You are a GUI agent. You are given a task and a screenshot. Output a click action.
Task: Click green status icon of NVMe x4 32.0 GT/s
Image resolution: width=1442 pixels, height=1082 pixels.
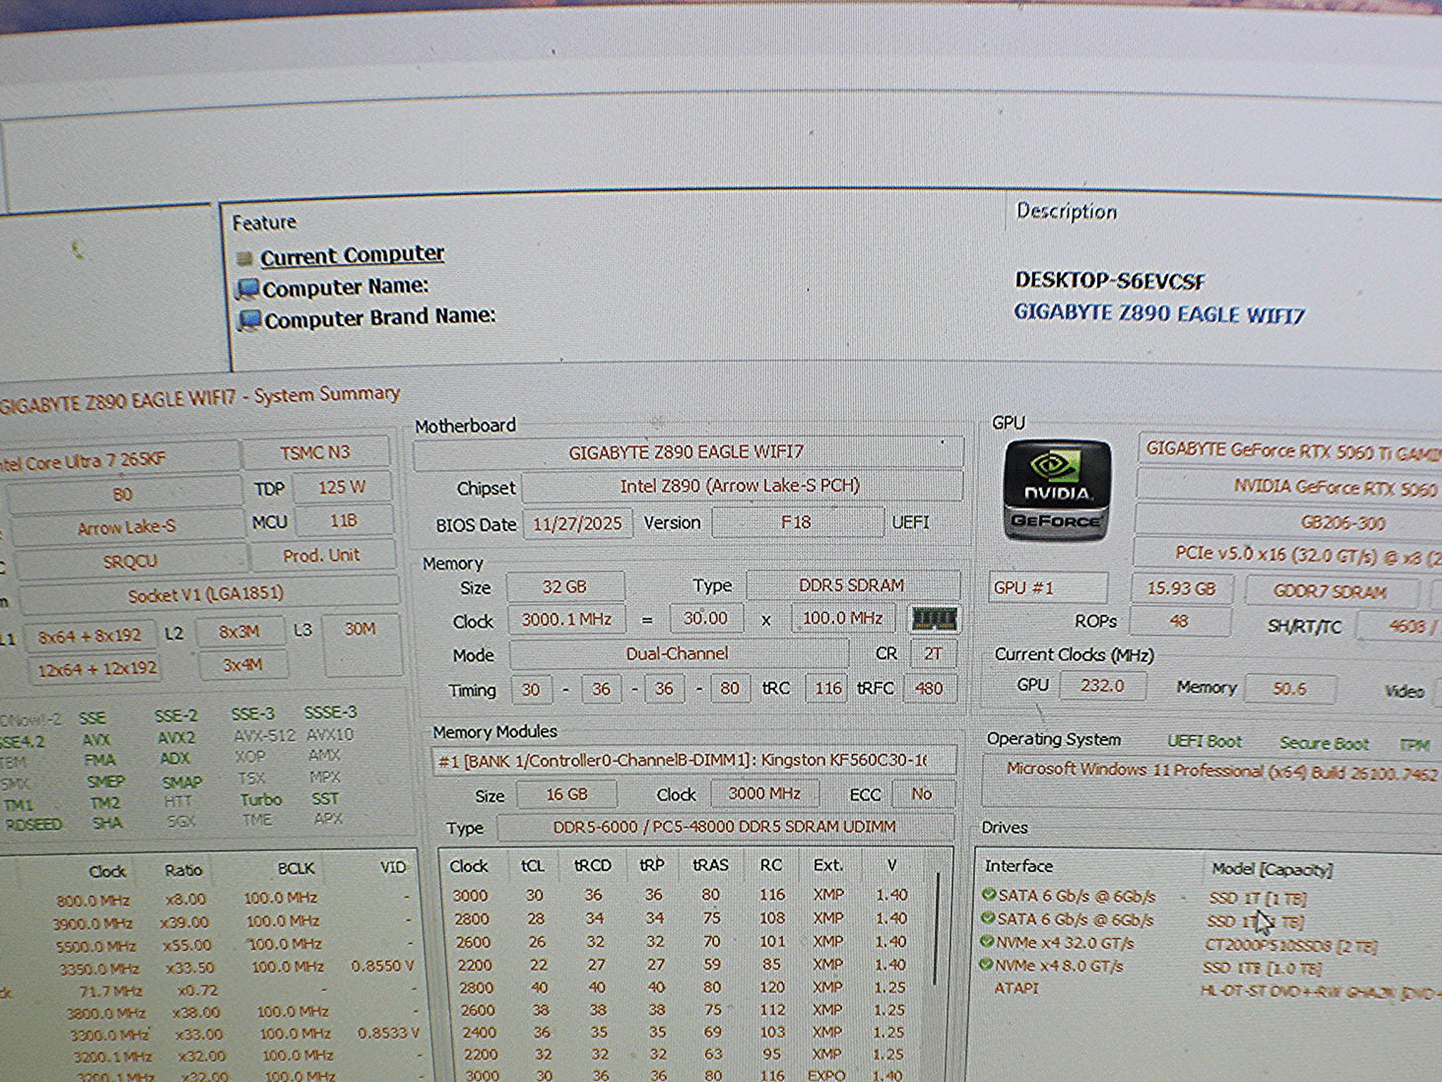pyautogui.click(x=987, y=942)
